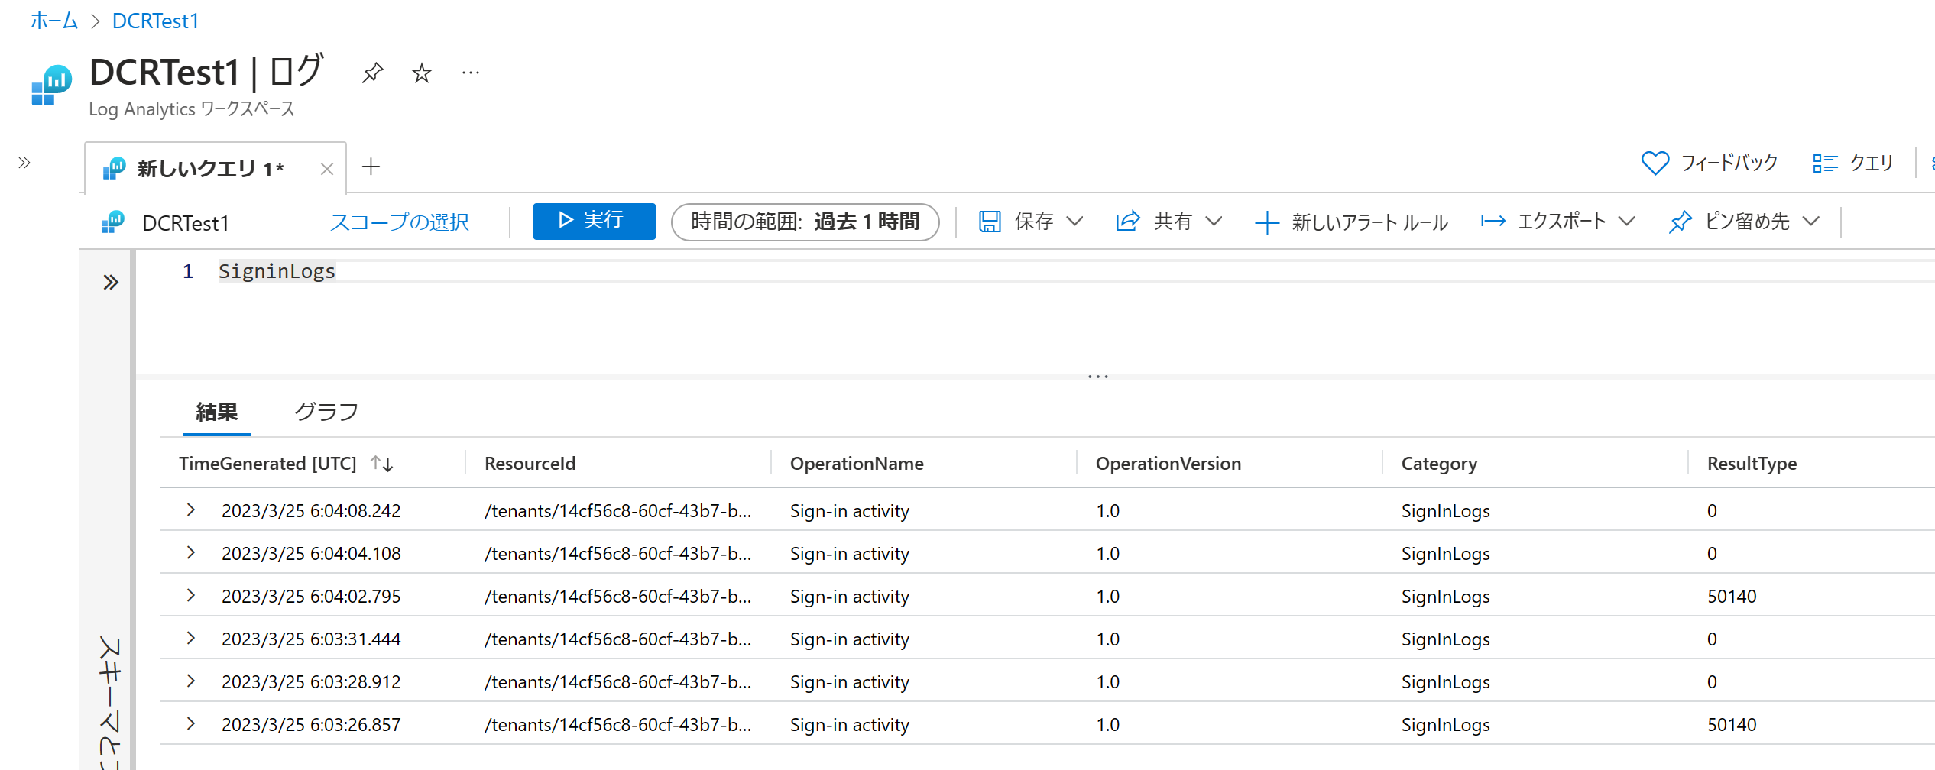
Task: Open the more options (…) icon beside the star
Action: 469,73
